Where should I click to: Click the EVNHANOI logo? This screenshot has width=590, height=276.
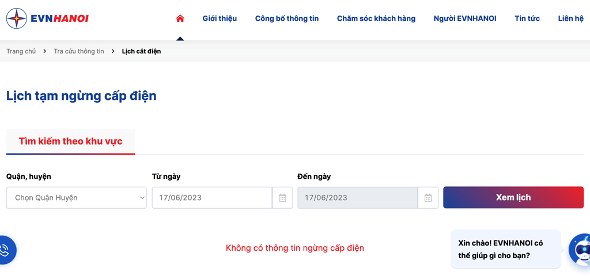47,18
